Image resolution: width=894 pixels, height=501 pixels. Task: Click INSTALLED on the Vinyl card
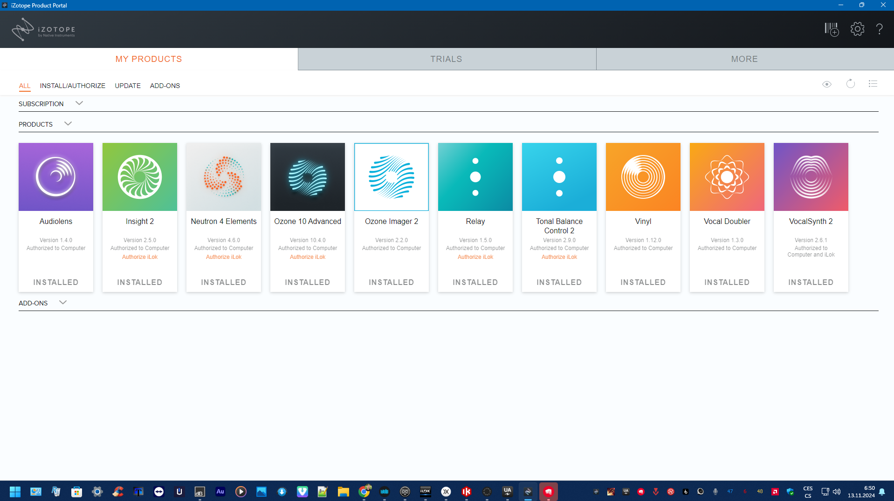(x=643, y=282)
